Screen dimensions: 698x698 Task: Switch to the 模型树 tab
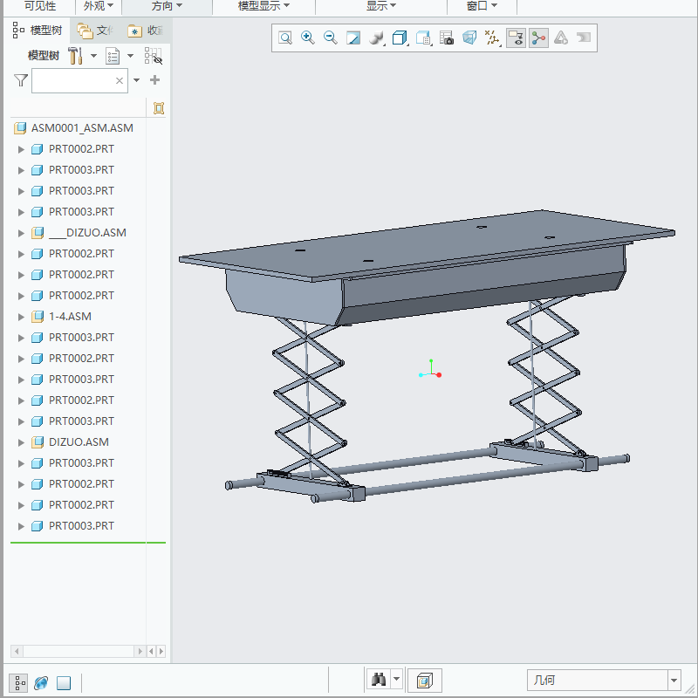[x=38, y=31]
